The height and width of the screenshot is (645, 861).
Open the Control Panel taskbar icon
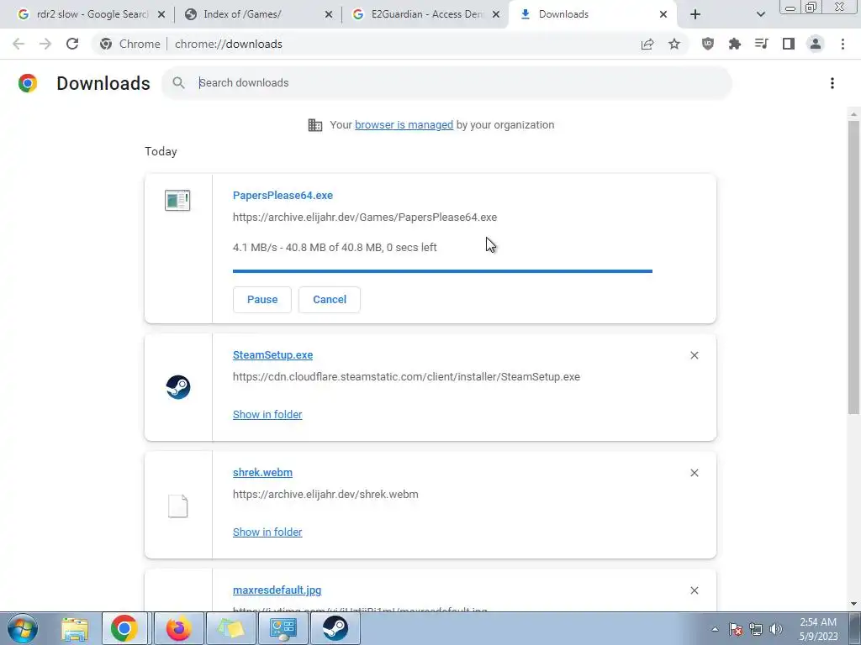[x=283, y=628]
